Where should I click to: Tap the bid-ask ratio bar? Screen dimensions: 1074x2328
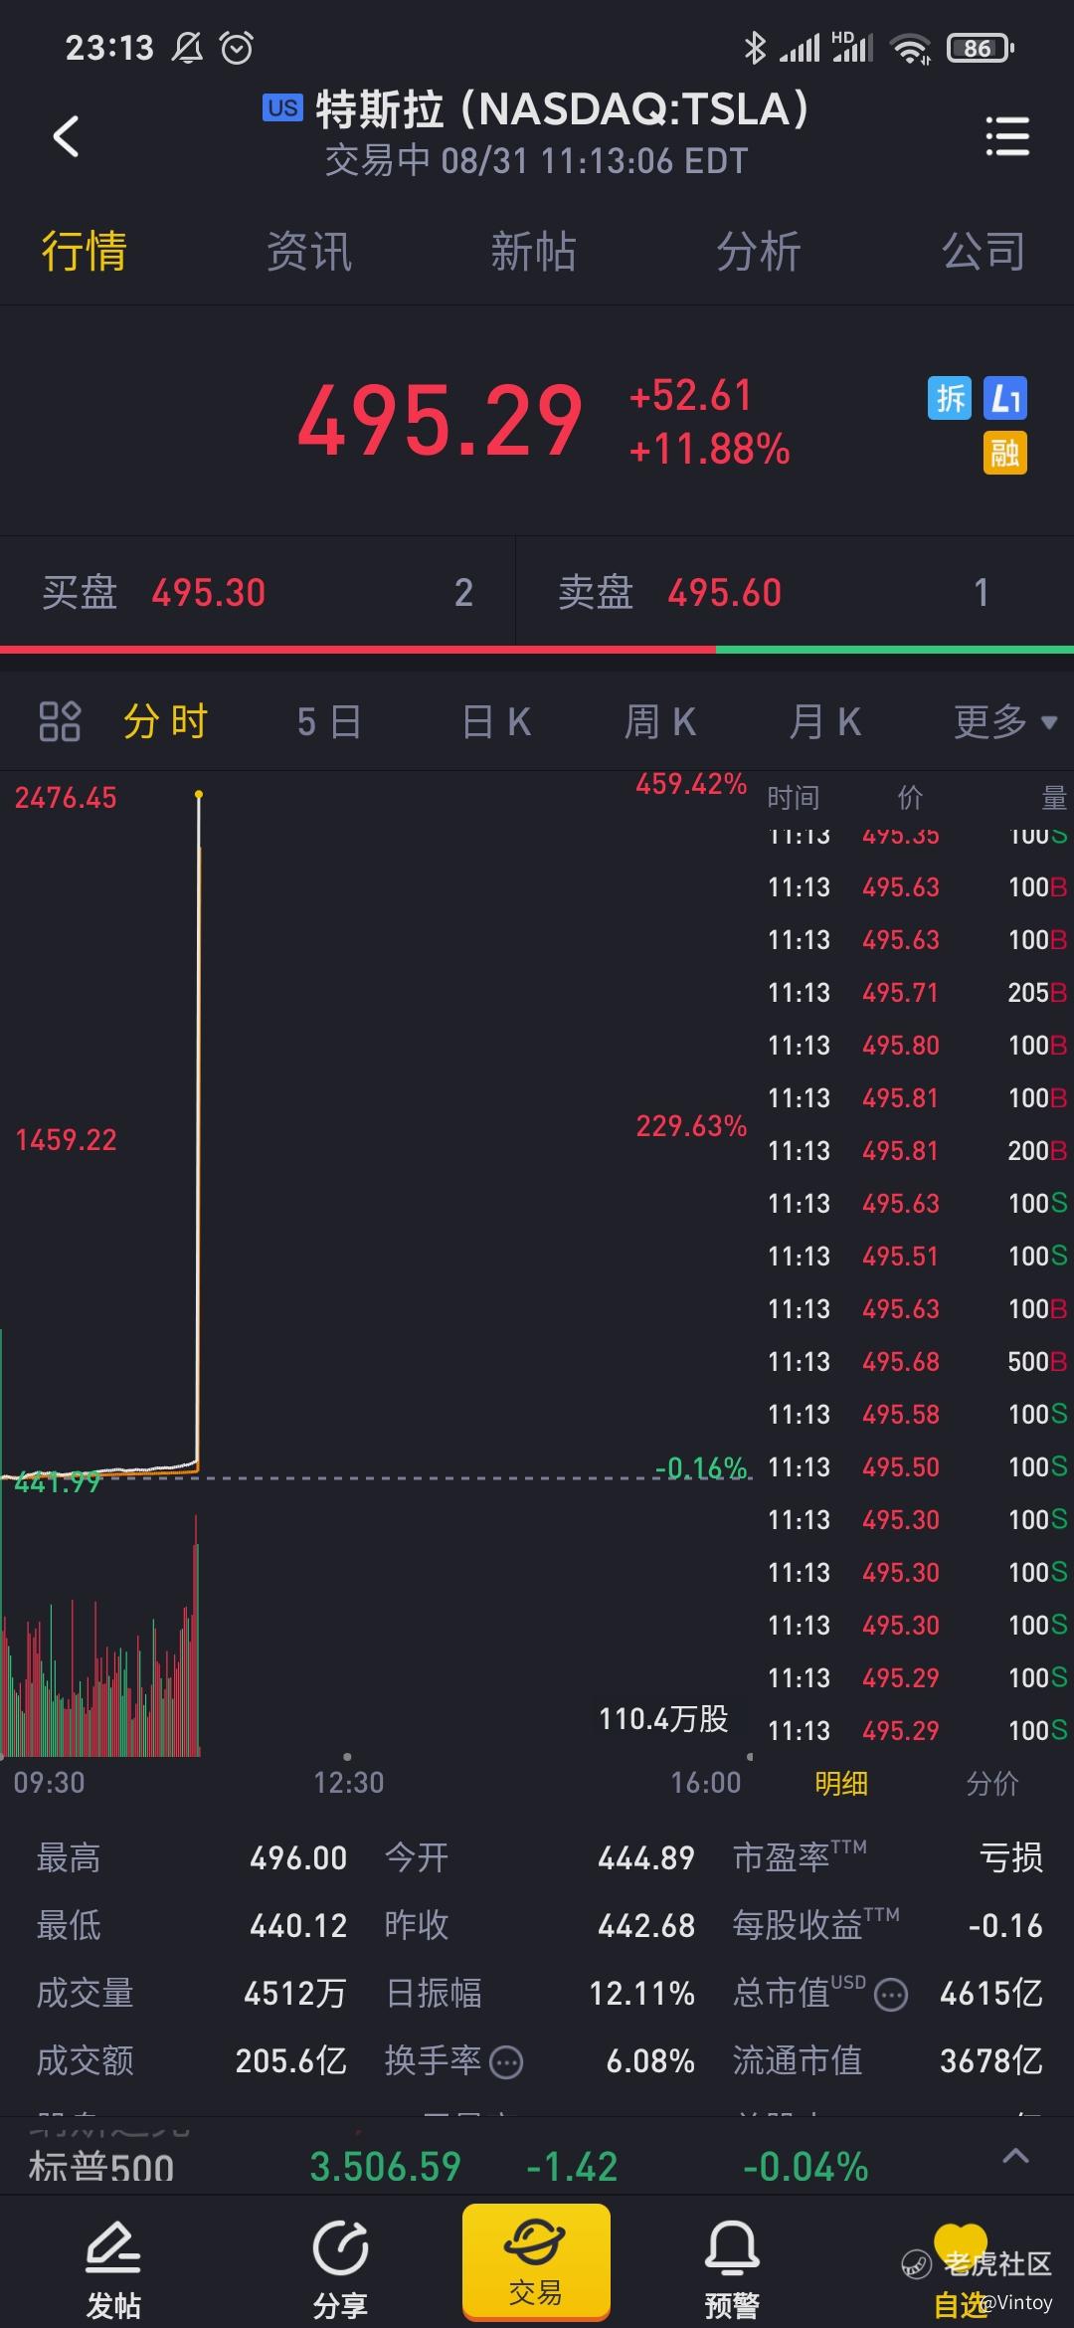[x=537, y=650]
